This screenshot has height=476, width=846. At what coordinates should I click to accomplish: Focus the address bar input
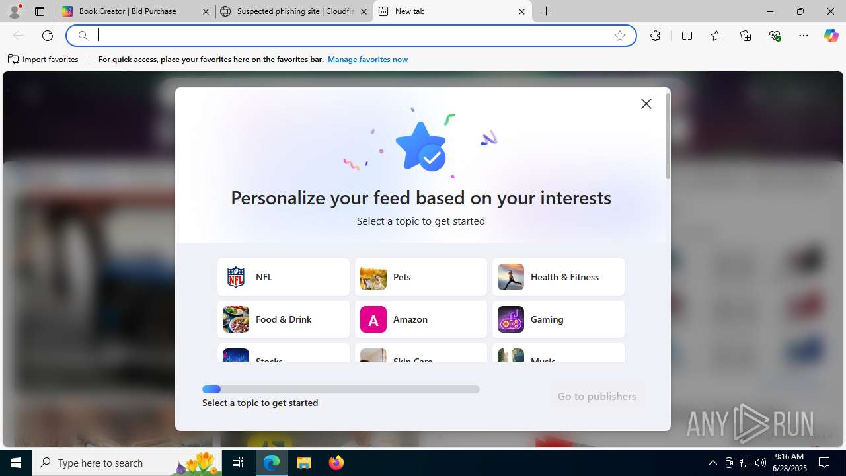coord(350,36)
